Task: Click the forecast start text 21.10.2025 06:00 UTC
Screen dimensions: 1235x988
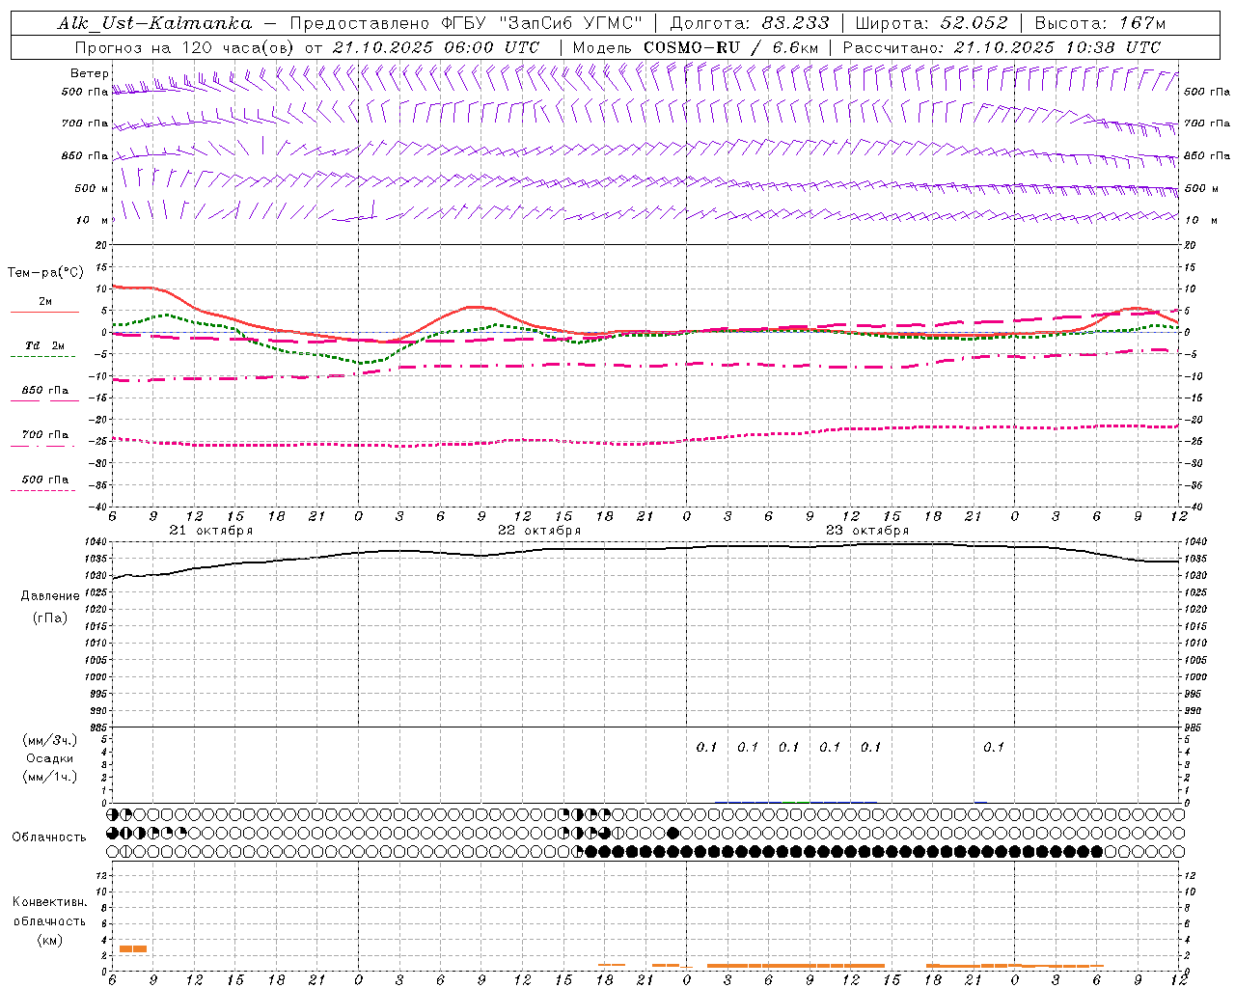Action: (x=436, y=47)
